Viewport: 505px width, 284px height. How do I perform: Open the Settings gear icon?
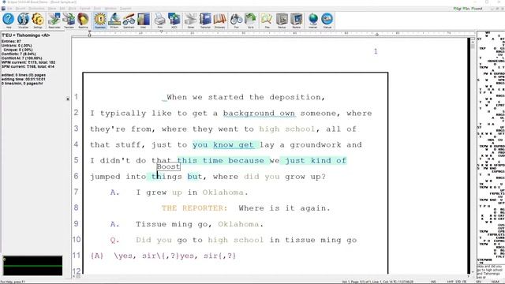[38, 21]
